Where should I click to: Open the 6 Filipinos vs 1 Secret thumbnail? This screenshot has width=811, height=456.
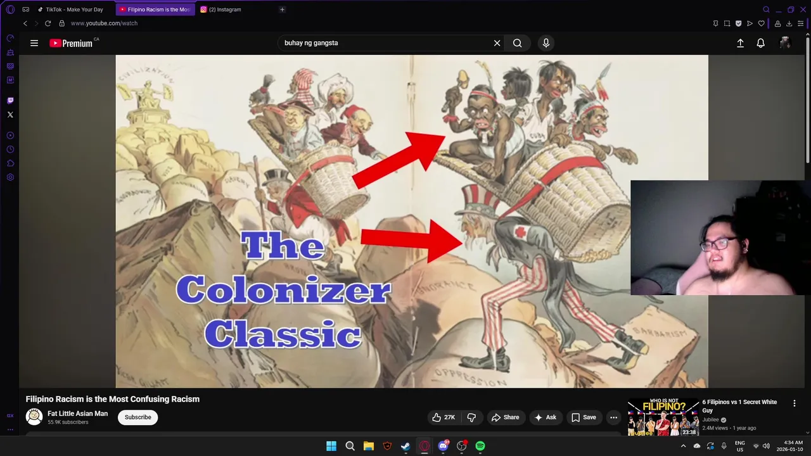pos(663,417)
